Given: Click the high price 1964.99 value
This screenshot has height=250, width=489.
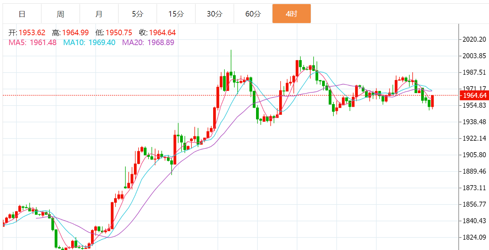Looking at the screenshot, I should point(75,33).
